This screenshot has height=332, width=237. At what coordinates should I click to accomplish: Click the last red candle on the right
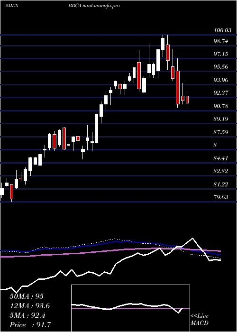tap(187, 99)
